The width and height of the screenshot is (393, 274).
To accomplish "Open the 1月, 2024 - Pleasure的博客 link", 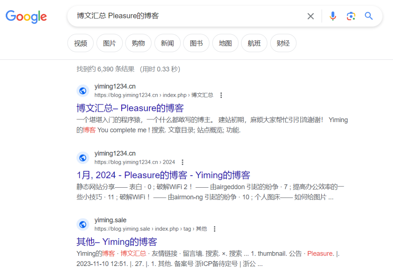I will point(163,175).
